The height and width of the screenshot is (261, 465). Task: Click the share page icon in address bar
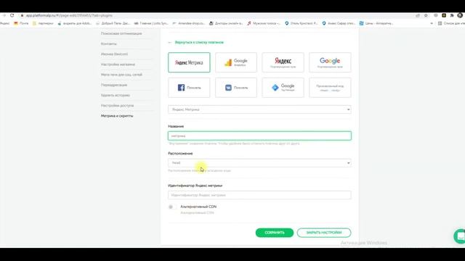click(418, 15)
